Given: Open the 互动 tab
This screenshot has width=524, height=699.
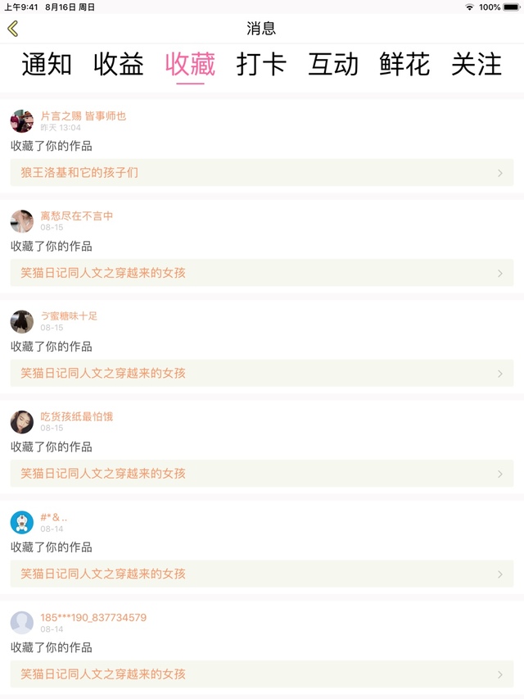Looking at the screenshot, I should pyautogui.click(x=333, y=65).
